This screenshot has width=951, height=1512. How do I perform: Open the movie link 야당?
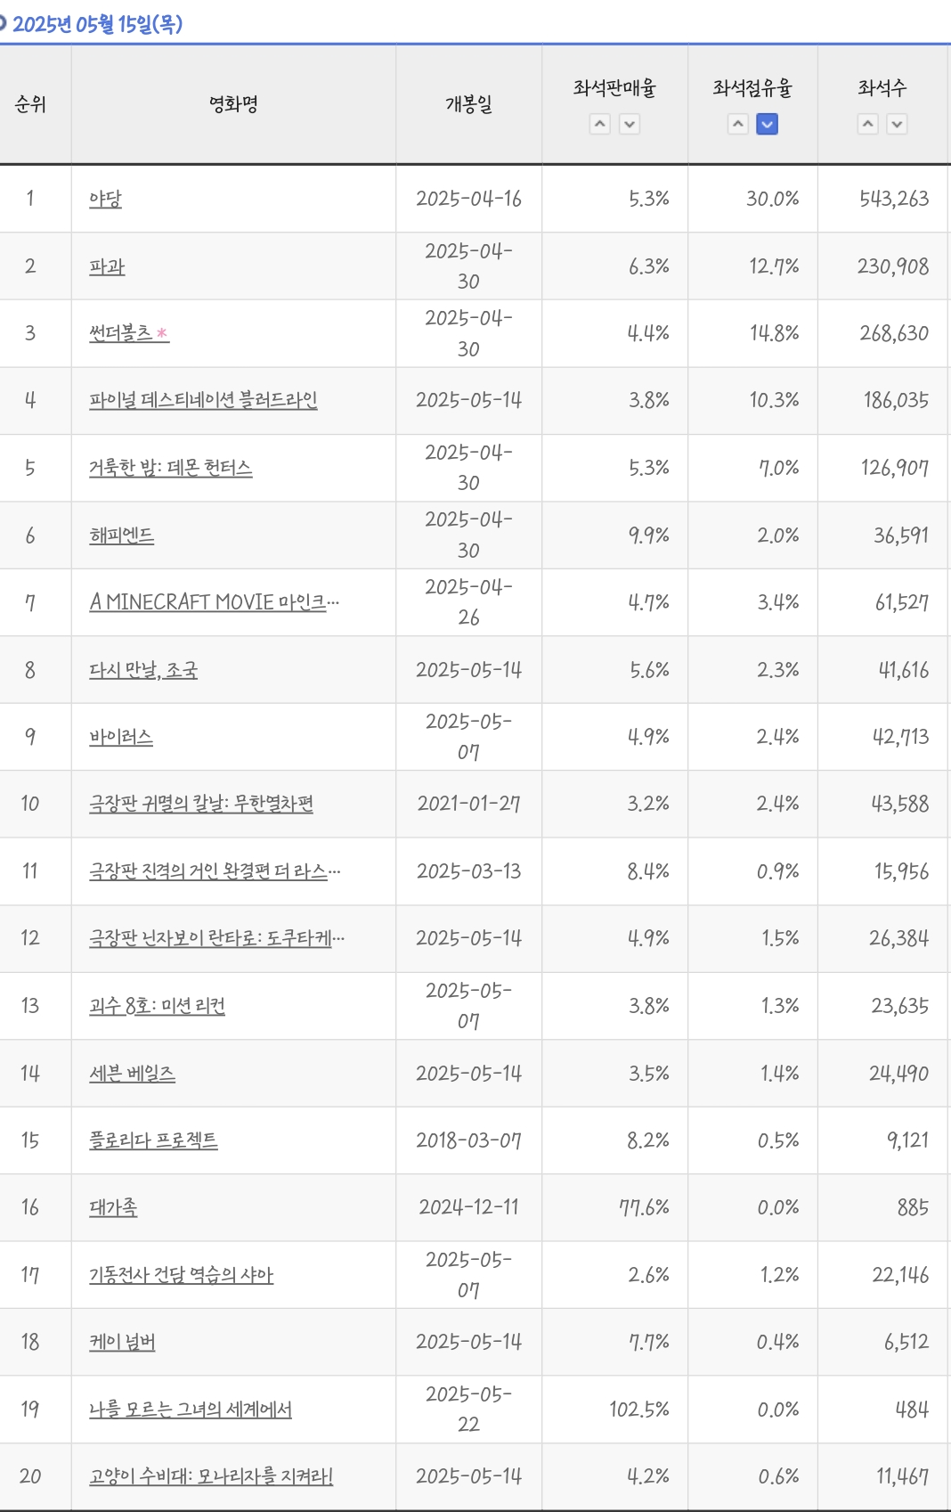(105, 199)
